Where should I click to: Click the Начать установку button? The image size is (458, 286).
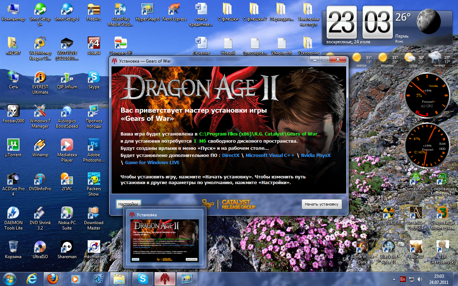[x=321, y=204]
